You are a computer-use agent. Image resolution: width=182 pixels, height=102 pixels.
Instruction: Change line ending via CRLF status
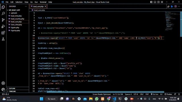142,94
